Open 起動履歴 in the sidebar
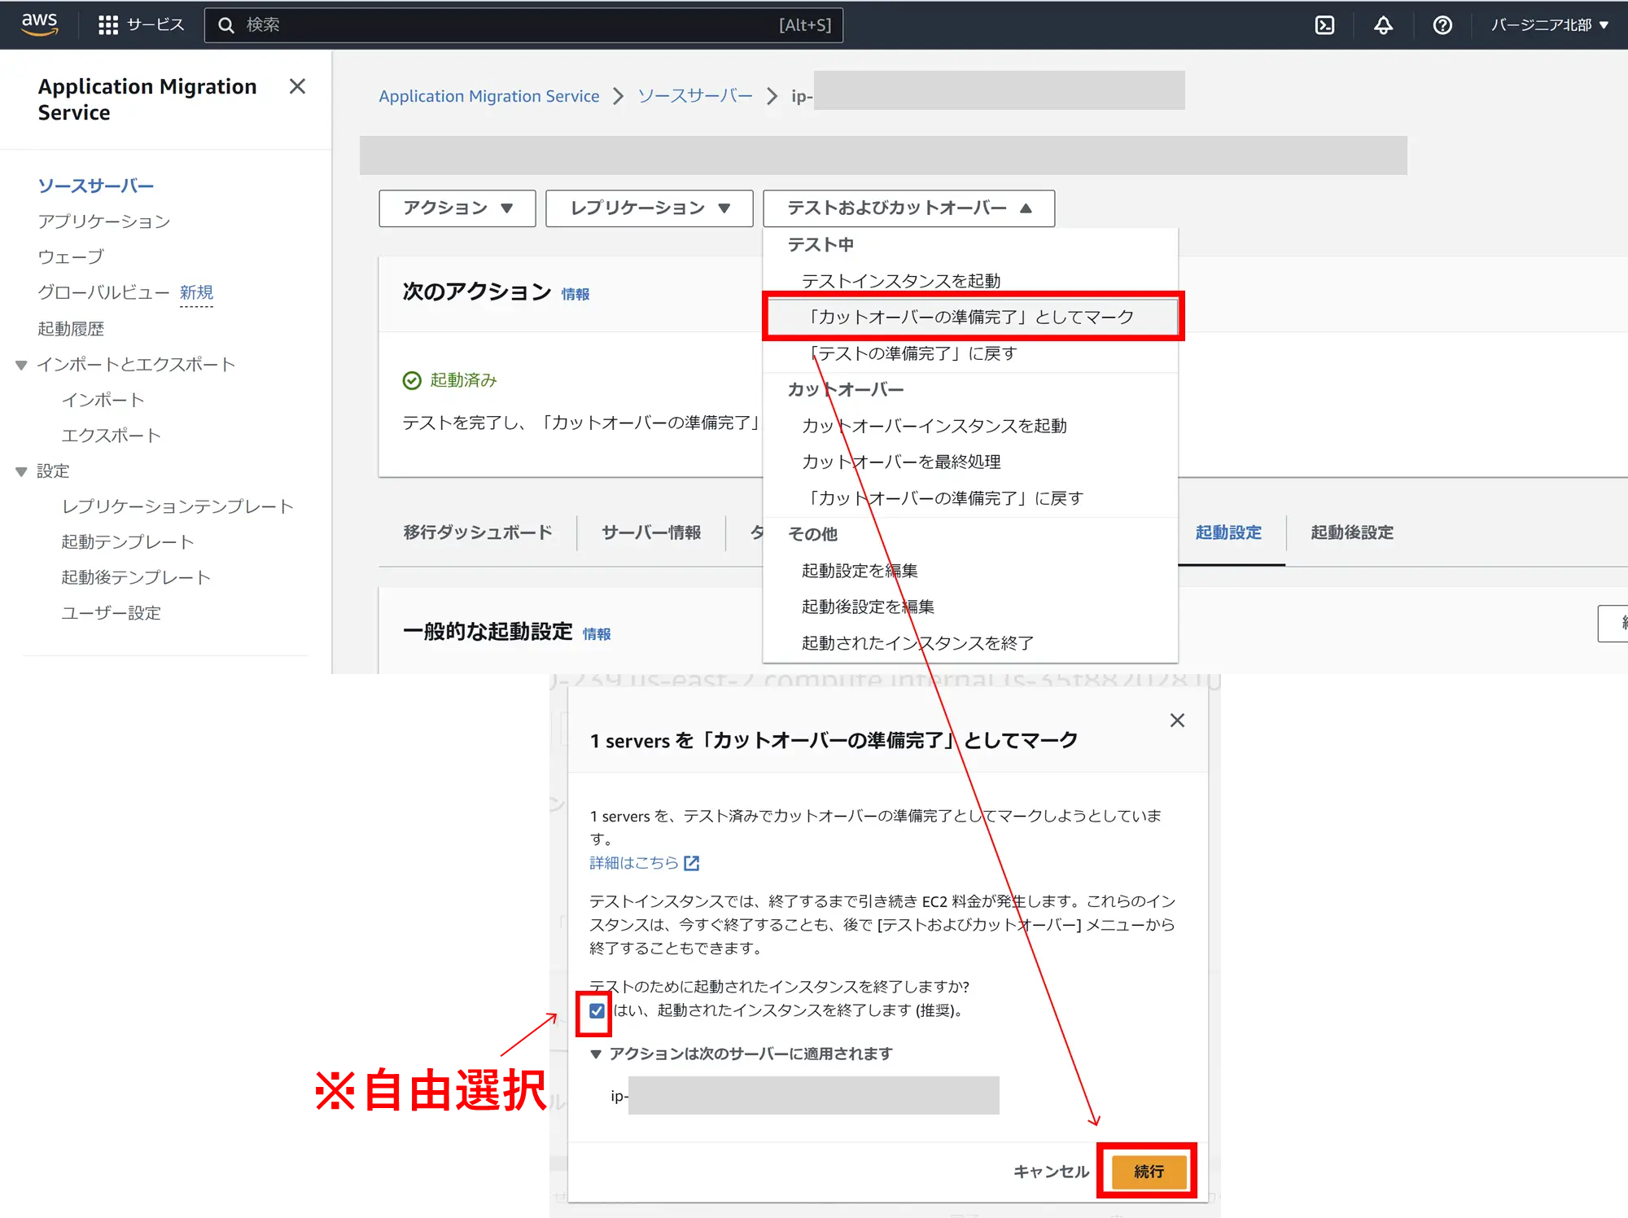 tap(71, 329)
